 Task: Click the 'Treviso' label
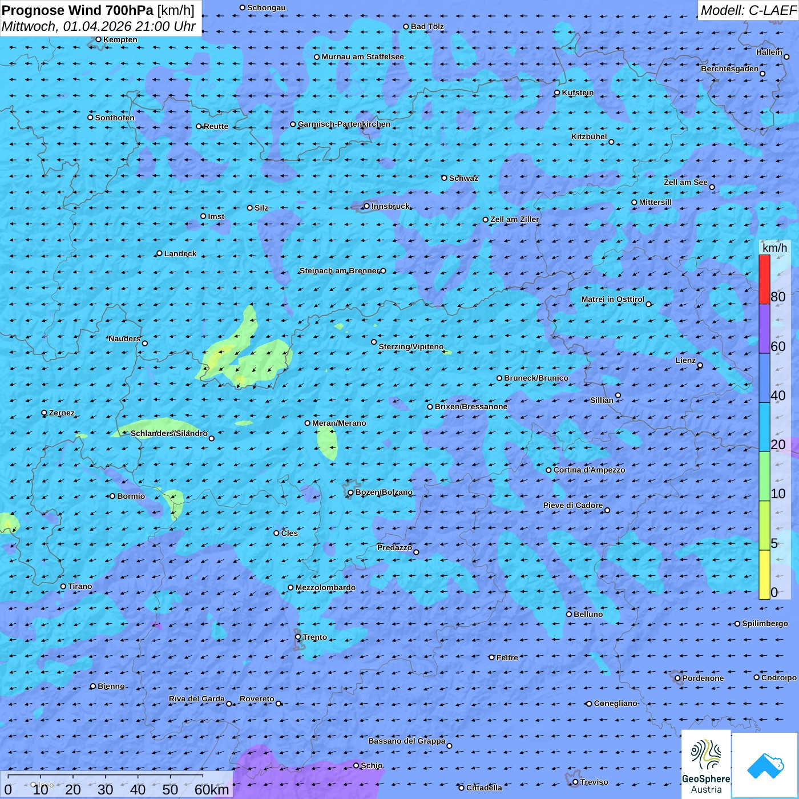[594, 782]
